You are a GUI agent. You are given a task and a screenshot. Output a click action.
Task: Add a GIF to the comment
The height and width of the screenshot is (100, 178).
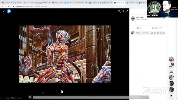(x=161, y=33)
